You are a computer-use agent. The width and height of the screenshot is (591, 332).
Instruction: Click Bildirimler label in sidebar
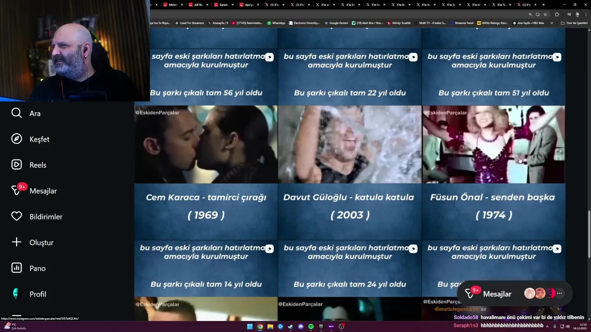[x=46, y=217]
